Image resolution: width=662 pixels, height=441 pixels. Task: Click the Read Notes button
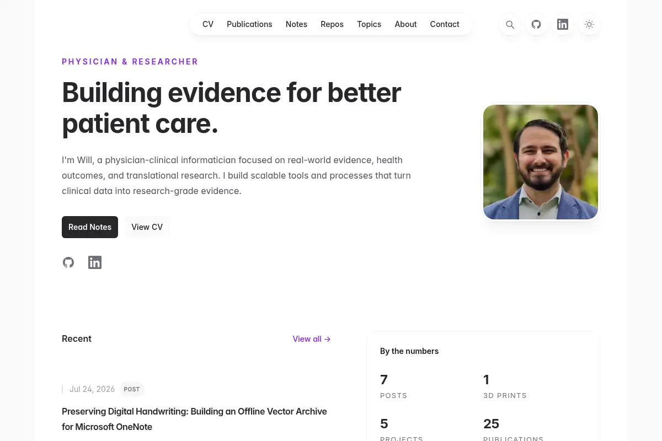pyautogui.click(x=90, y=227)
